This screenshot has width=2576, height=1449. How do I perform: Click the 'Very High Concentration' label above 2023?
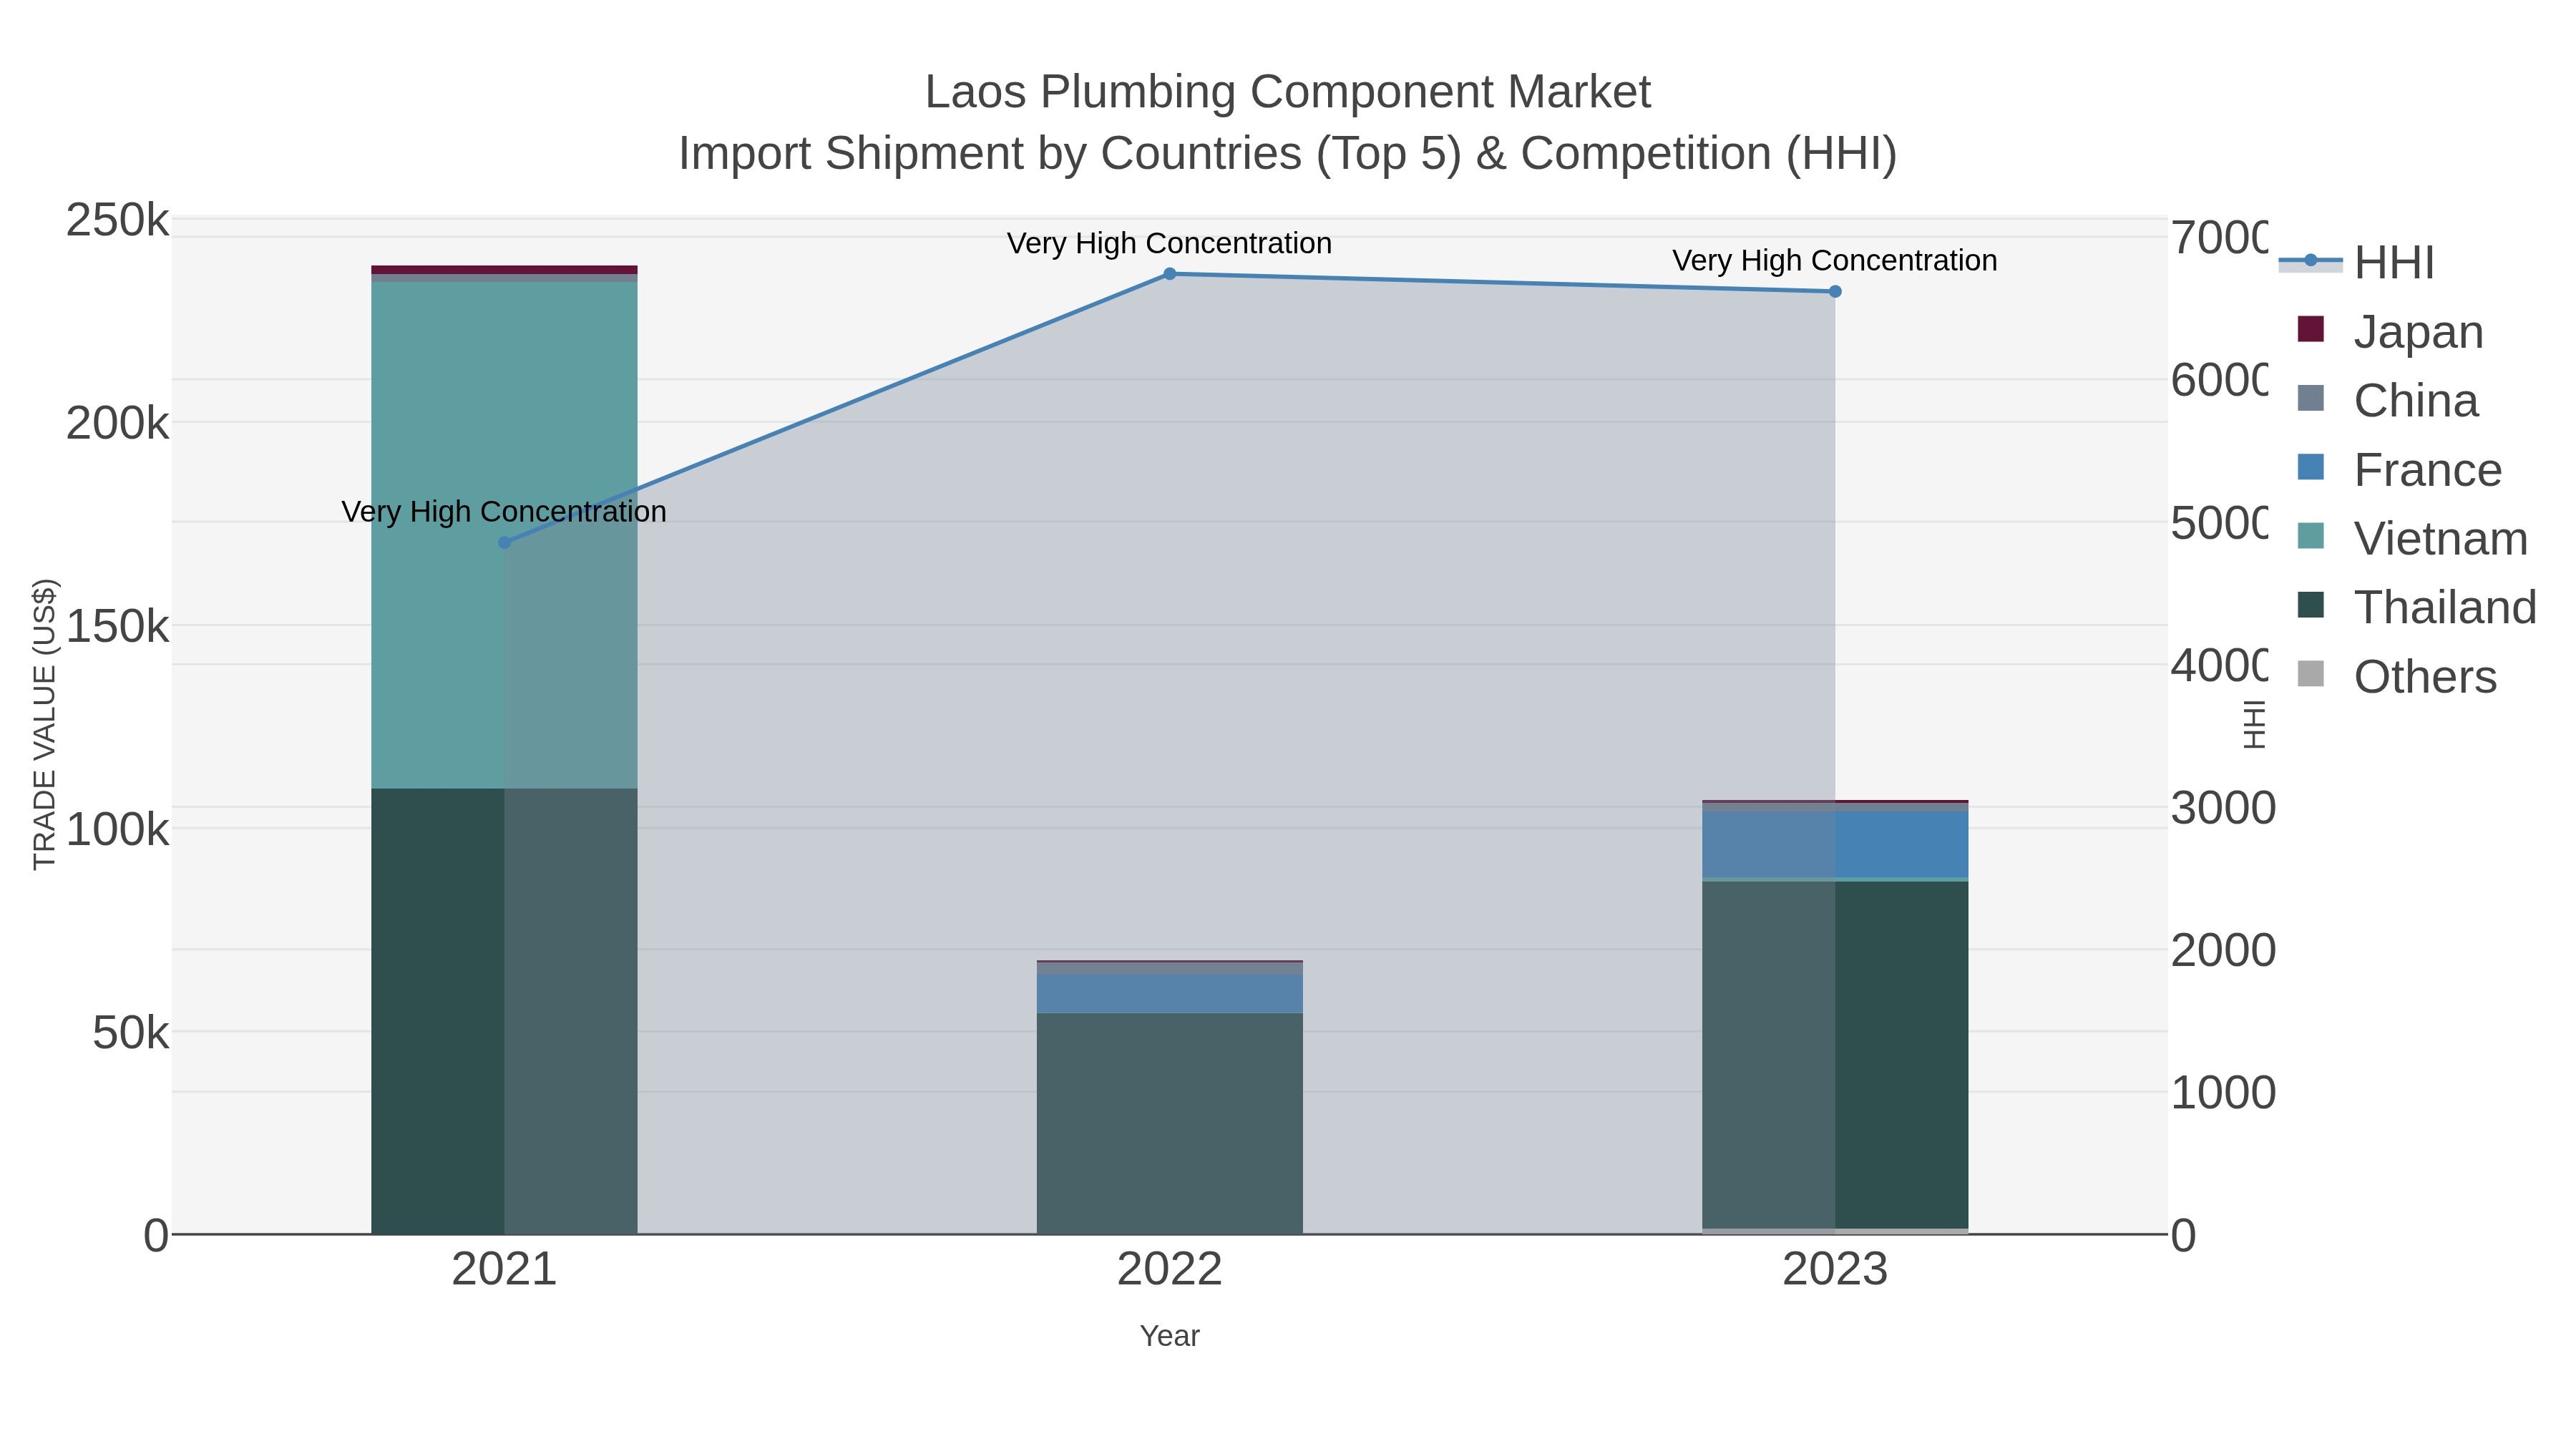1835,261
